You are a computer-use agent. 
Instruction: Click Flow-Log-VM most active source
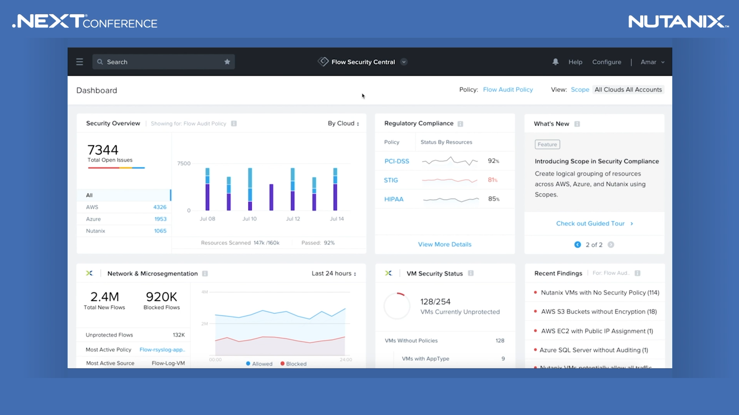coord(168,363)
